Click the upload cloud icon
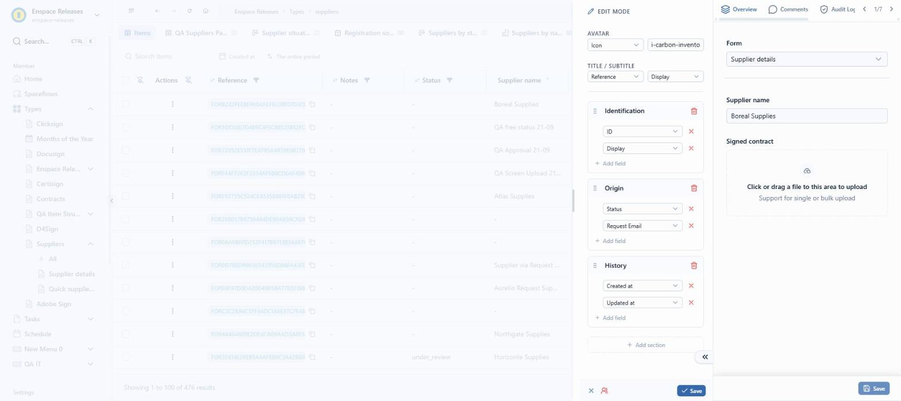This screenshot has width=901, height=401. [x=807, y=171]
